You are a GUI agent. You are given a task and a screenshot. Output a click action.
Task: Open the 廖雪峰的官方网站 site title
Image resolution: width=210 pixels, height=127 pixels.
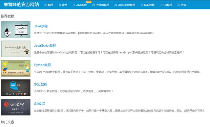21,5
